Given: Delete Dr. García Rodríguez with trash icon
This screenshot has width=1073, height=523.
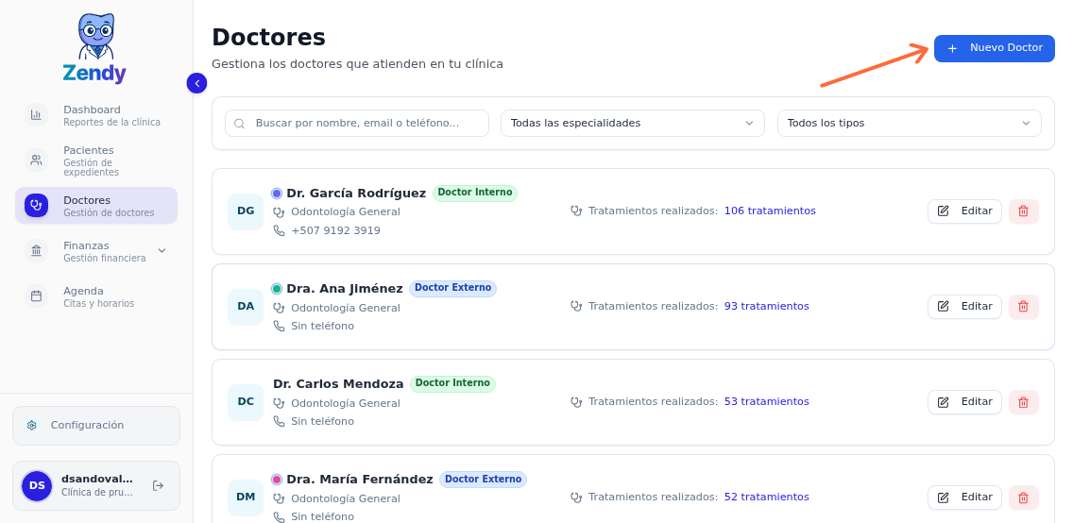Looking at the screenshot, I should point(1024,211).
